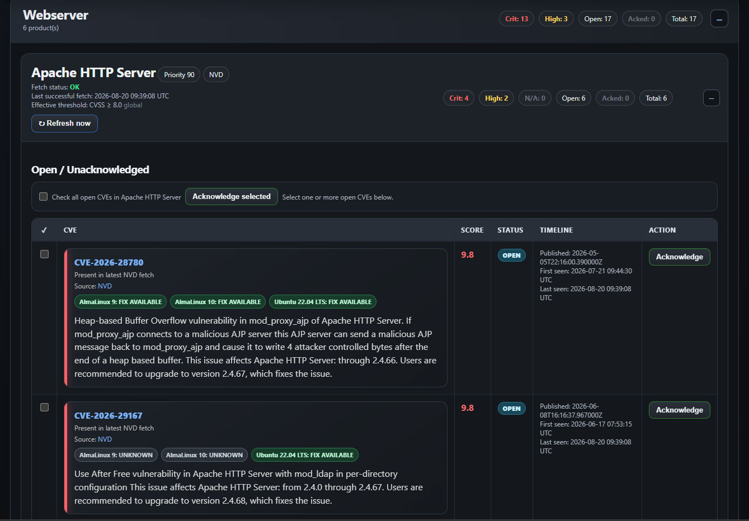Click the Fetch status OK text
The image size is (749, 521).
coord(55,87)
